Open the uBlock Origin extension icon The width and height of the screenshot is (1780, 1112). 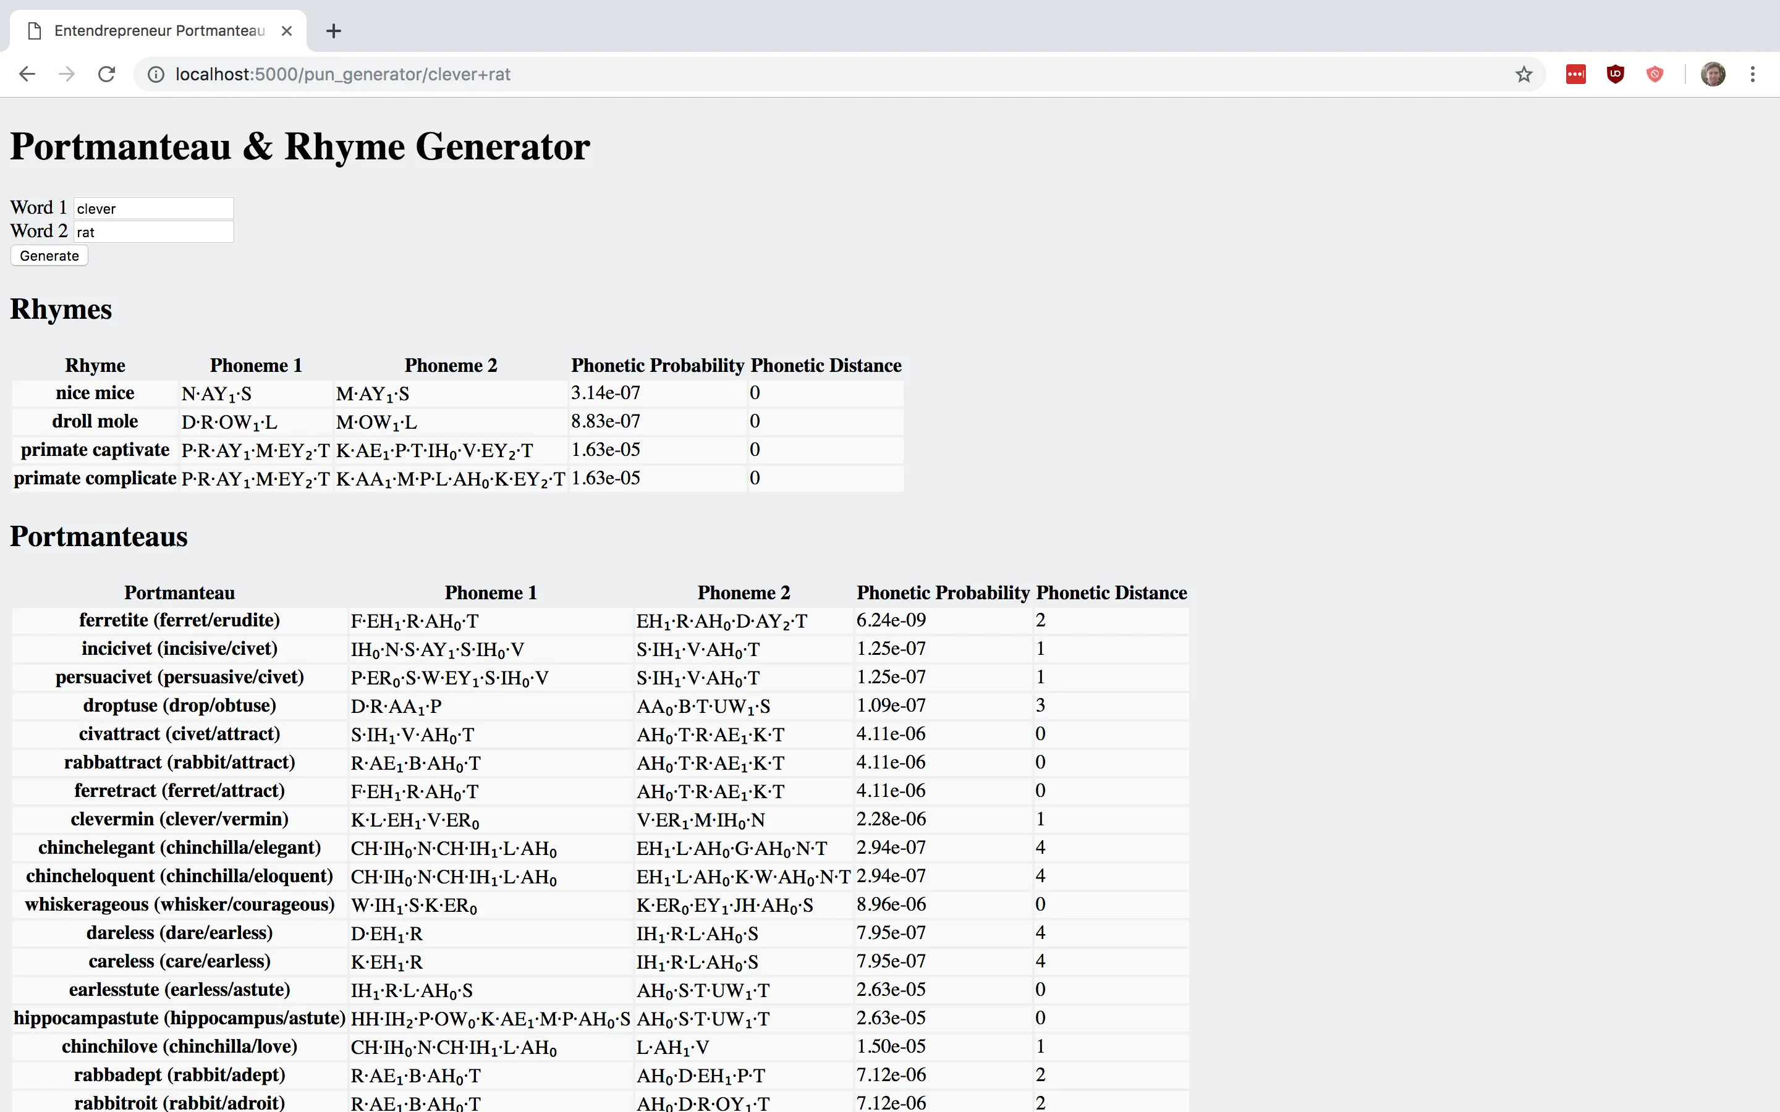(1615, 74)
